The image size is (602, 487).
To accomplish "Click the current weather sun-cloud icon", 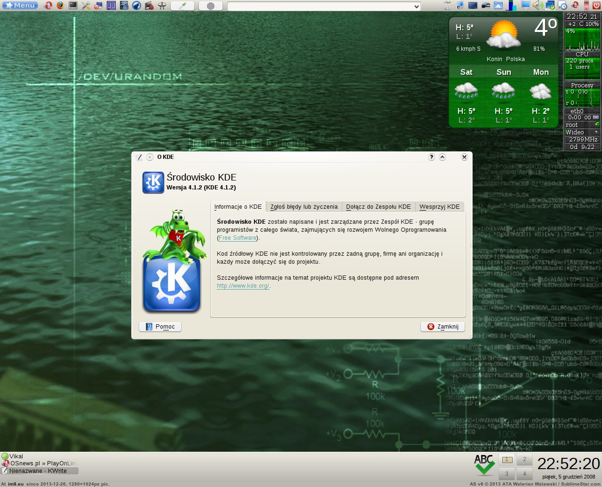I will point(504,34).
